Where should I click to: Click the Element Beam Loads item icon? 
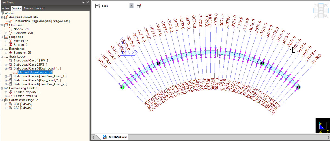pyautogui.click(x=15, y=72)
